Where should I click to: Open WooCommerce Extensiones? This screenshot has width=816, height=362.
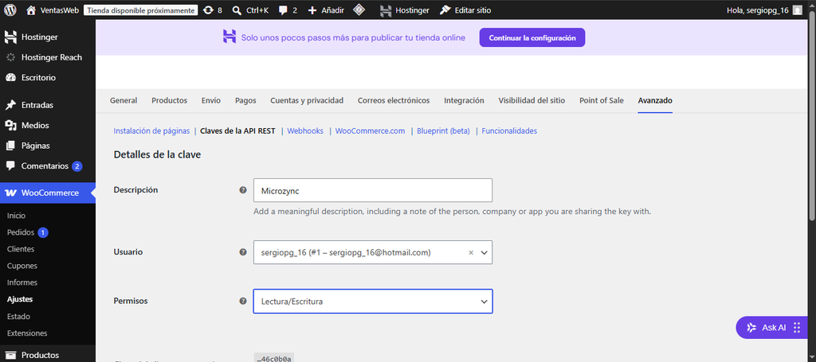27,333
